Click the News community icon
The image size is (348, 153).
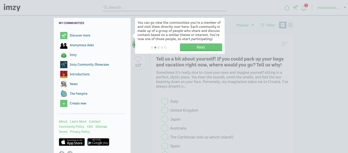point(64,84)
